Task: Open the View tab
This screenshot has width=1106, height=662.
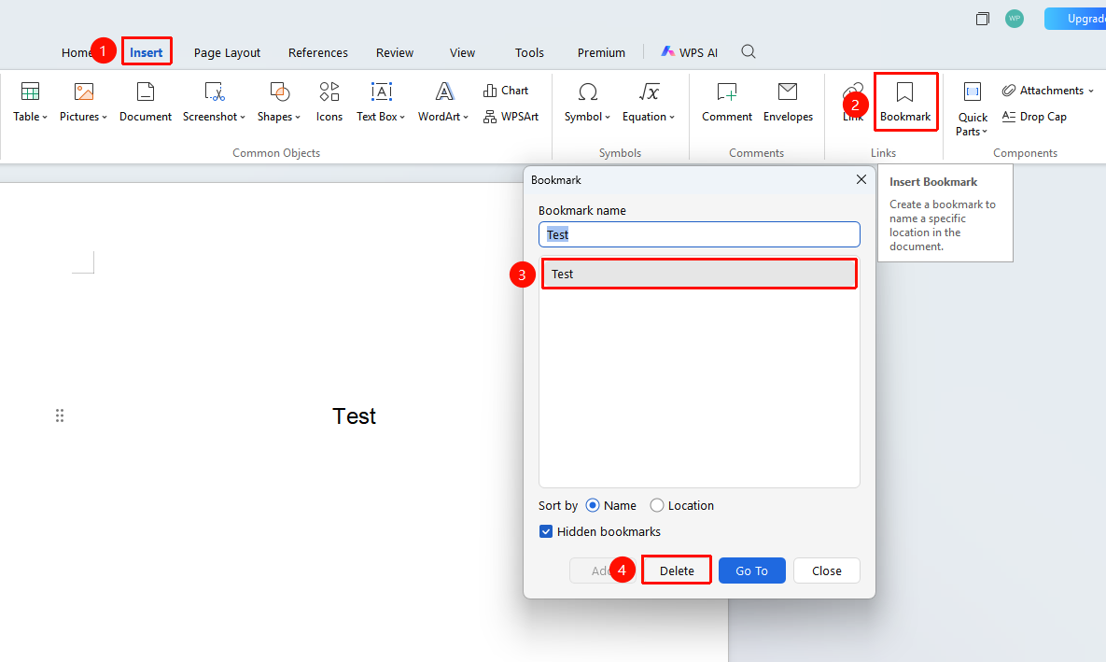Action: [462, 52]
